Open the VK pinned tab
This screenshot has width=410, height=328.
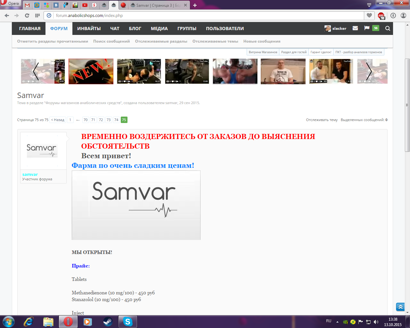(56, 5)
